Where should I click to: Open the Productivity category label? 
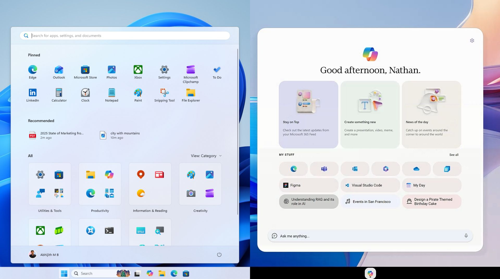pyautogui.click(x=100, y=211)
